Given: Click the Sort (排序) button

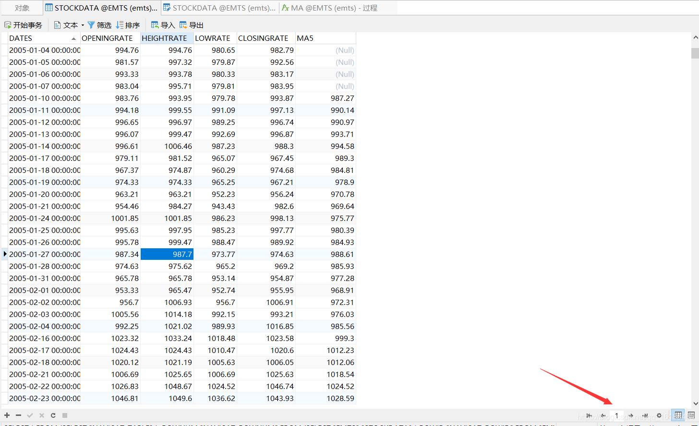Looking at the screenshot, I should click(128, 25).
